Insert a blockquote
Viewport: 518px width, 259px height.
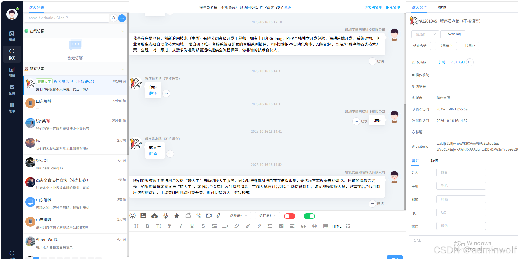click(303, 226)
